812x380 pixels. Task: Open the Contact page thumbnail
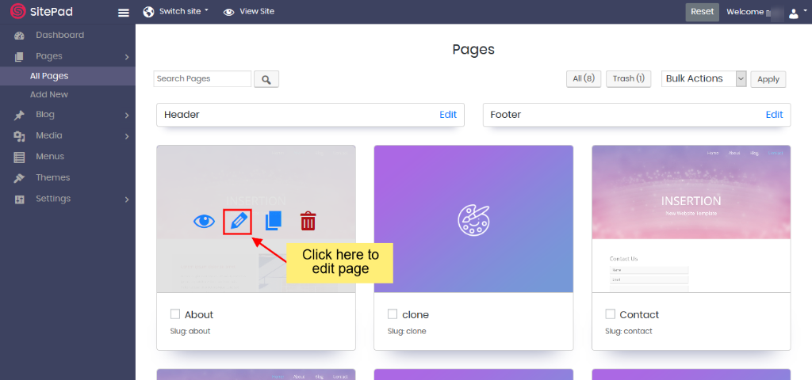(691, 218)
